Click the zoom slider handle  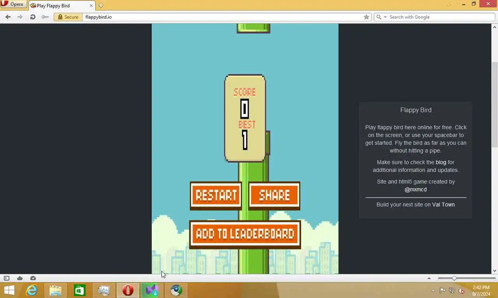(454, 278)
